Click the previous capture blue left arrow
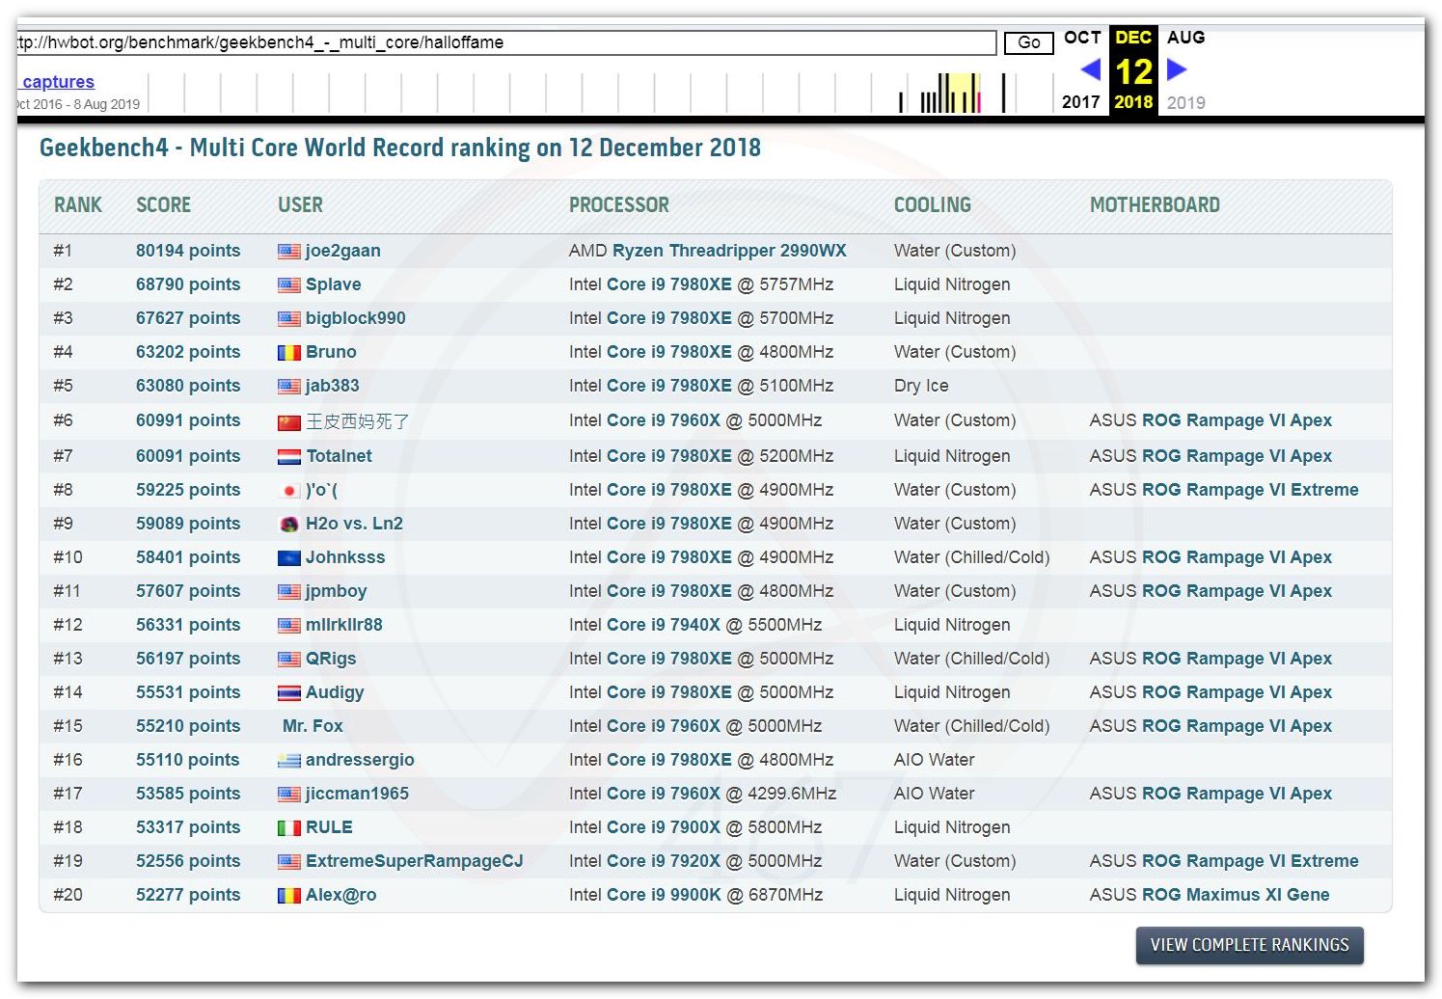The width and height of the screenshot is (1442, 999). (1090, 69)
